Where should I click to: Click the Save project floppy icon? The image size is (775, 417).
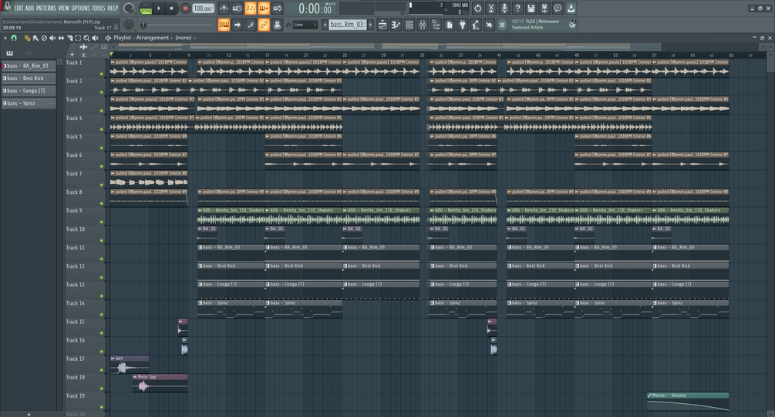[x=531, y=8]
